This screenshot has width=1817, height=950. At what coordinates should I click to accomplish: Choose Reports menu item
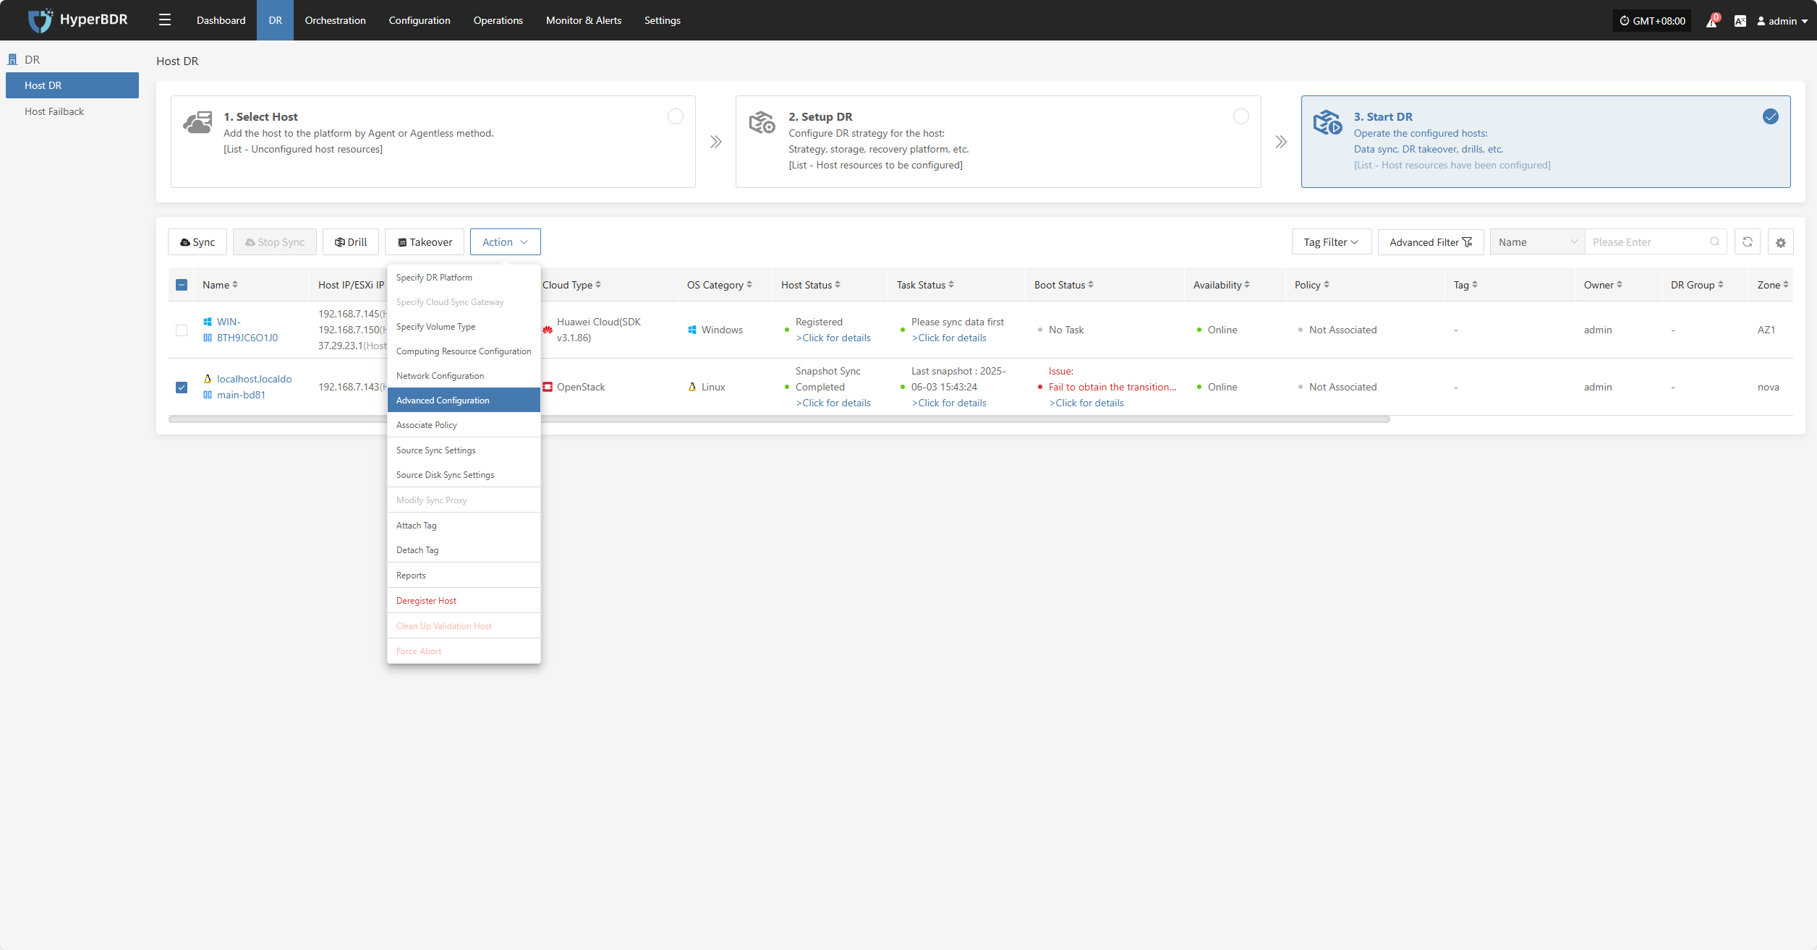pyautogui.click(x=464, y=575)
